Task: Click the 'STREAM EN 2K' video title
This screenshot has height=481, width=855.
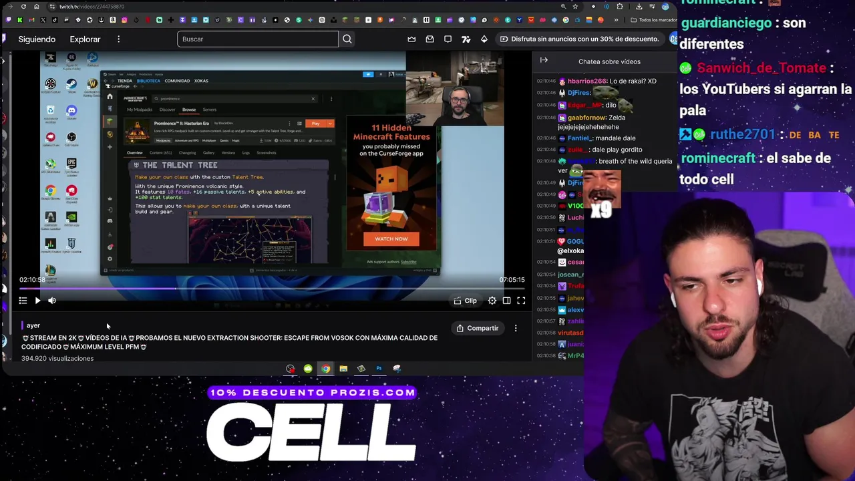Action: point(229,342)
